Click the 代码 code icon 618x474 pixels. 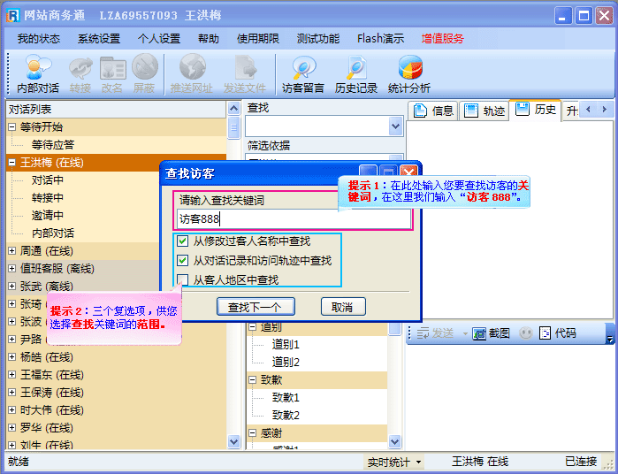click(557, 333)
